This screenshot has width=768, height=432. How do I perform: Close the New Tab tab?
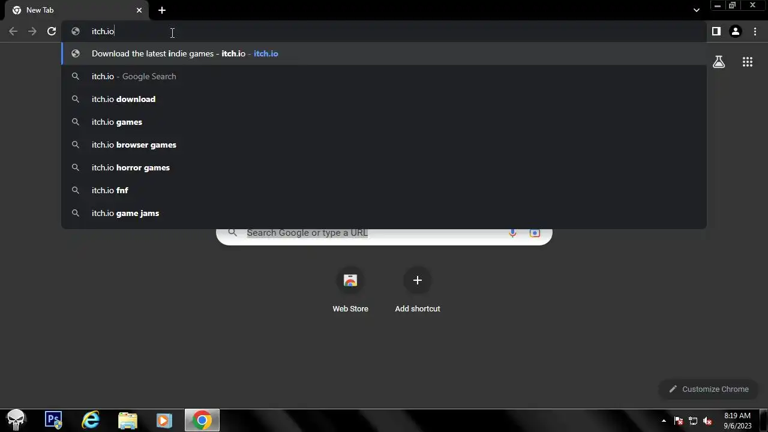139,10
